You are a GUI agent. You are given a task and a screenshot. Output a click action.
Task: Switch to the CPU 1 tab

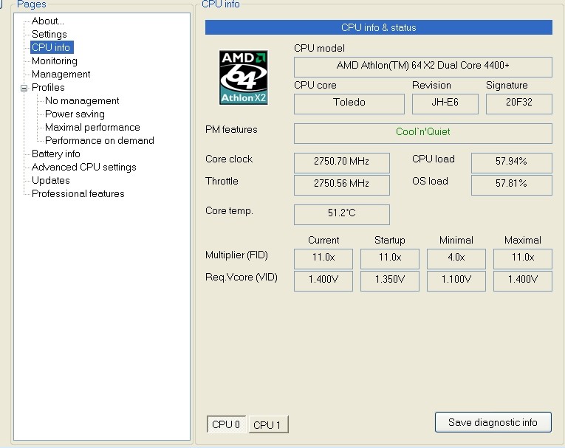(268, 425)
